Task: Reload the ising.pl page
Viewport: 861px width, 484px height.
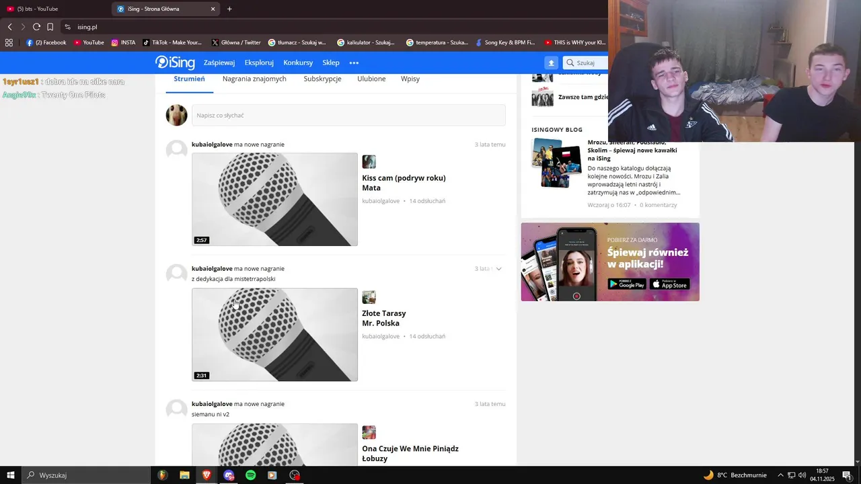Action: 36,27
